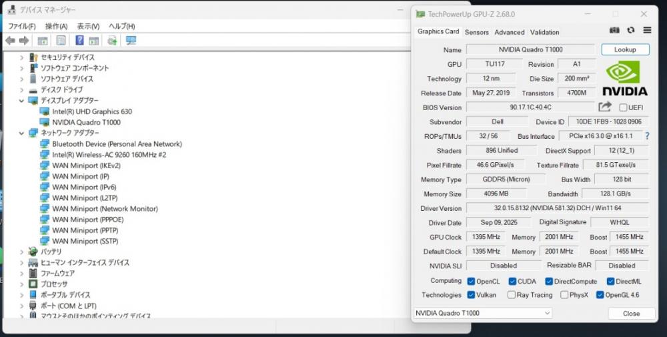Click the GPU-Z refresh icon
Screen dimensions: 667x337
pos(631,30)
